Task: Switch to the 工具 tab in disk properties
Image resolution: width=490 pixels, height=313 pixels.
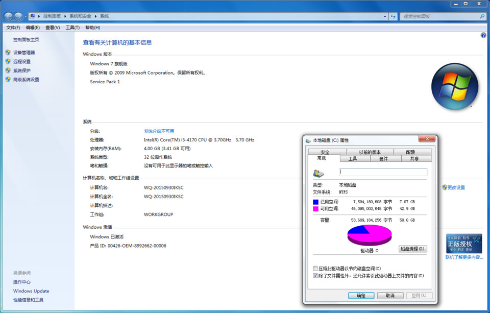Action: point(355,158)
